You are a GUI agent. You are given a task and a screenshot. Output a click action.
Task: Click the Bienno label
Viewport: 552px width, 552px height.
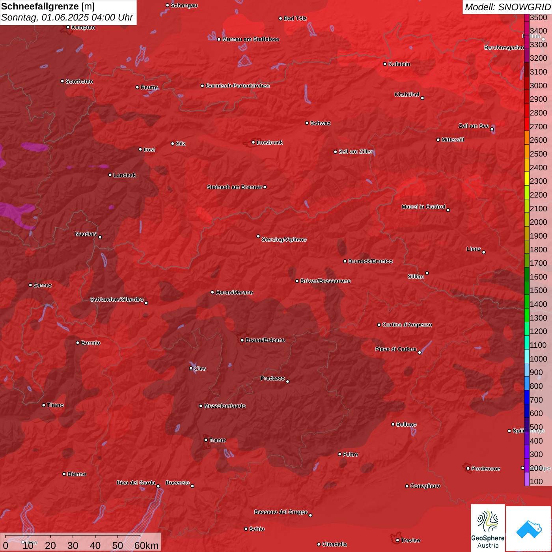[x=77, y=474]
